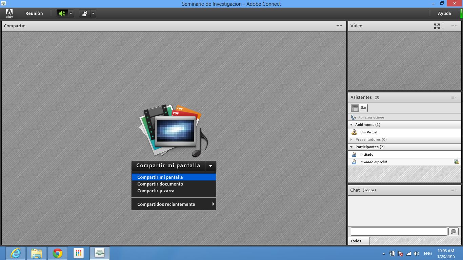Open Google Chrome from taskbar
The image size is (463, 260).
(58, 253)
